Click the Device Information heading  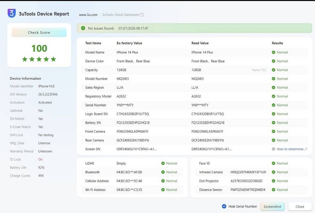26,78
